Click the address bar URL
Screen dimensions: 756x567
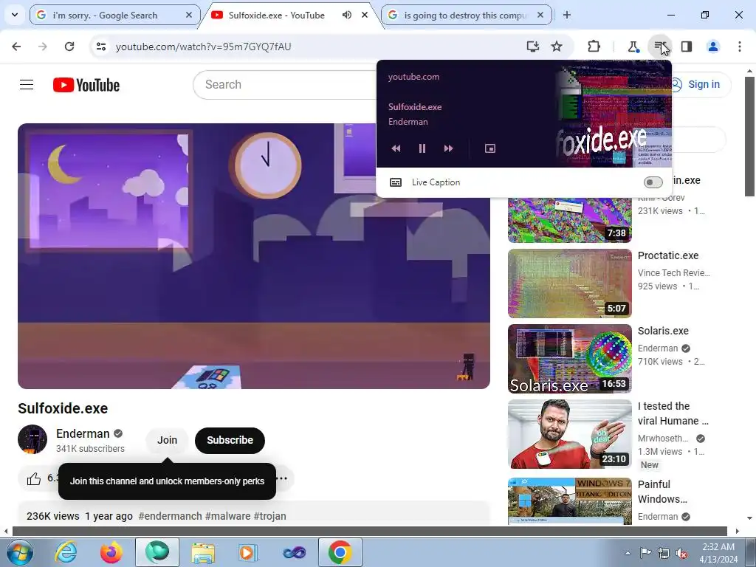(204, 47)
